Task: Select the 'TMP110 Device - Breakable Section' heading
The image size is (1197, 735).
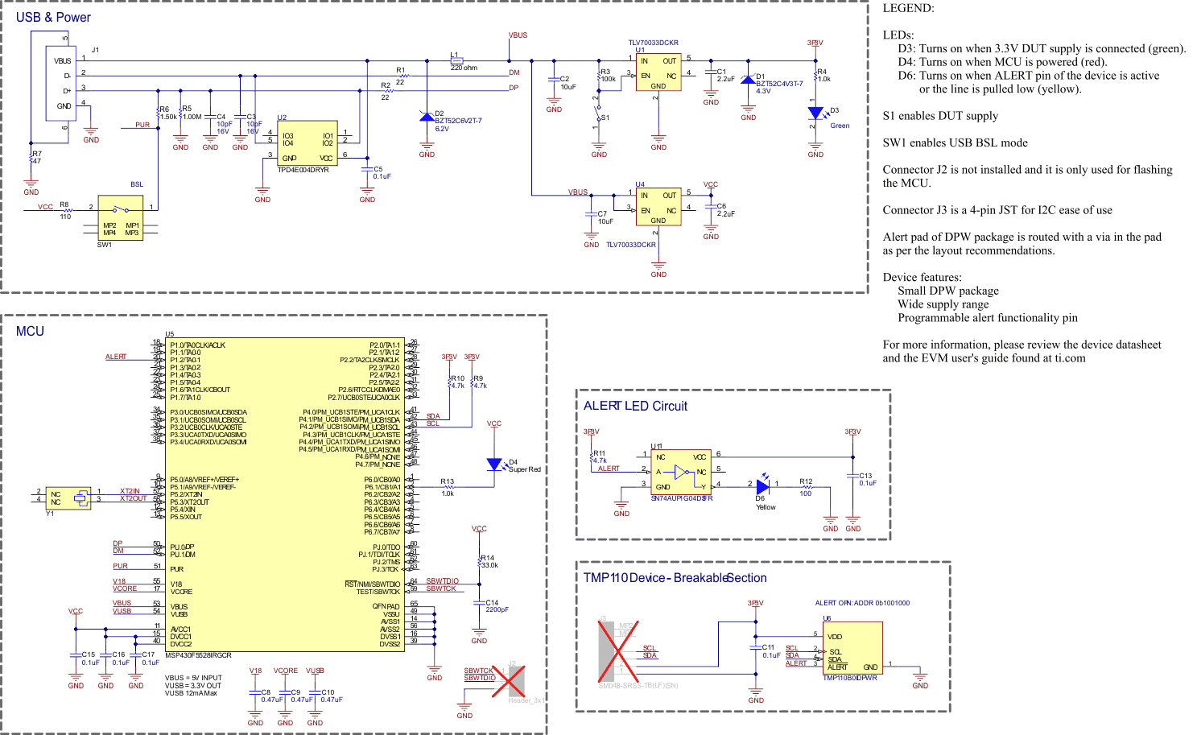Action: click(x=675, y=578)
